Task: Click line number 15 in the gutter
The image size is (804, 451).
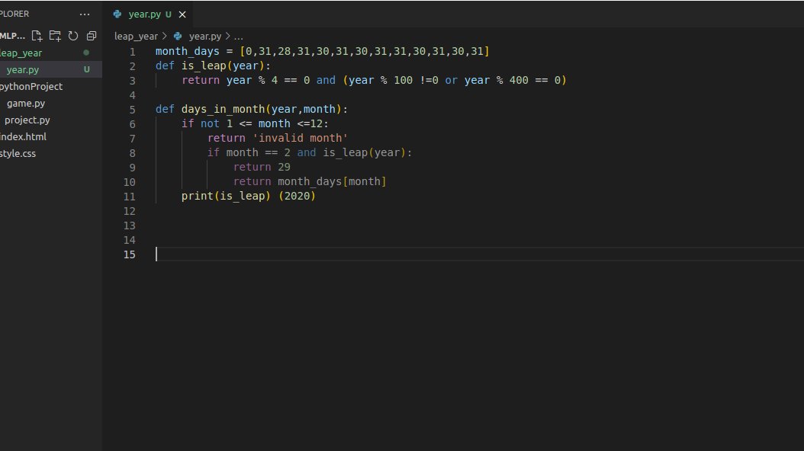Action: pyautogui.click(x=129, y=254)
